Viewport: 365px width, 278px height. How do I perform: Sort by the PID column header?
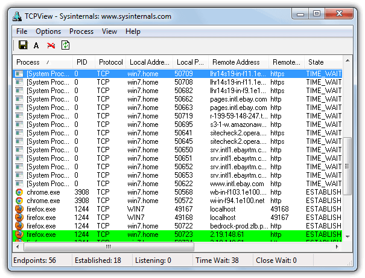[x=84, y=62]
